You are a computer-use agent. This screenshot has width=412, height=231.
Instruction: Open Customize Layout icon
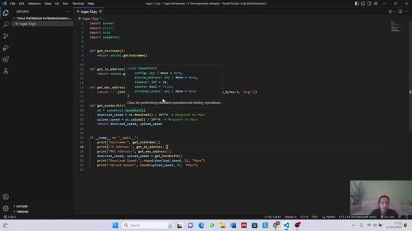pyautogui.click(x=376, y=4)
